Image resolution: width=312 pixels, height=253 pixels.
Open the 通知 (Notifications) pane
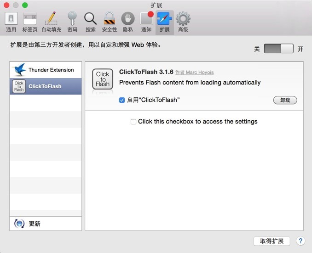(146, 22)
